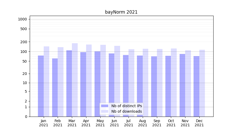Click the May 2021 distinct IPs bar
237x131 pixels.
[x=97, y=84]
